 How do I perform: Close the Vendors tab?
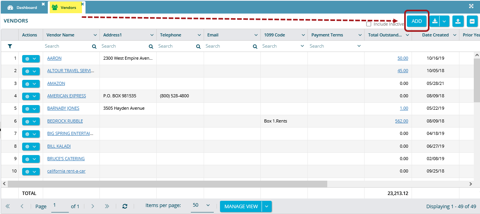[82, 4]
